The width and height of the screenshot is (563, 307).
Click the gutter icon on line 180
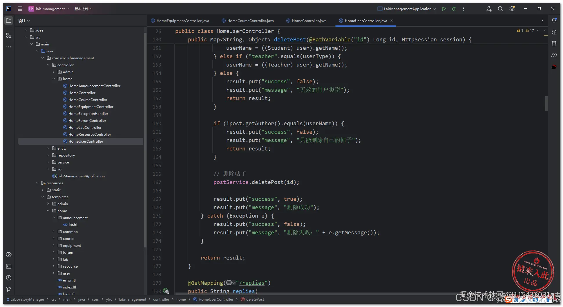[166, 291]
